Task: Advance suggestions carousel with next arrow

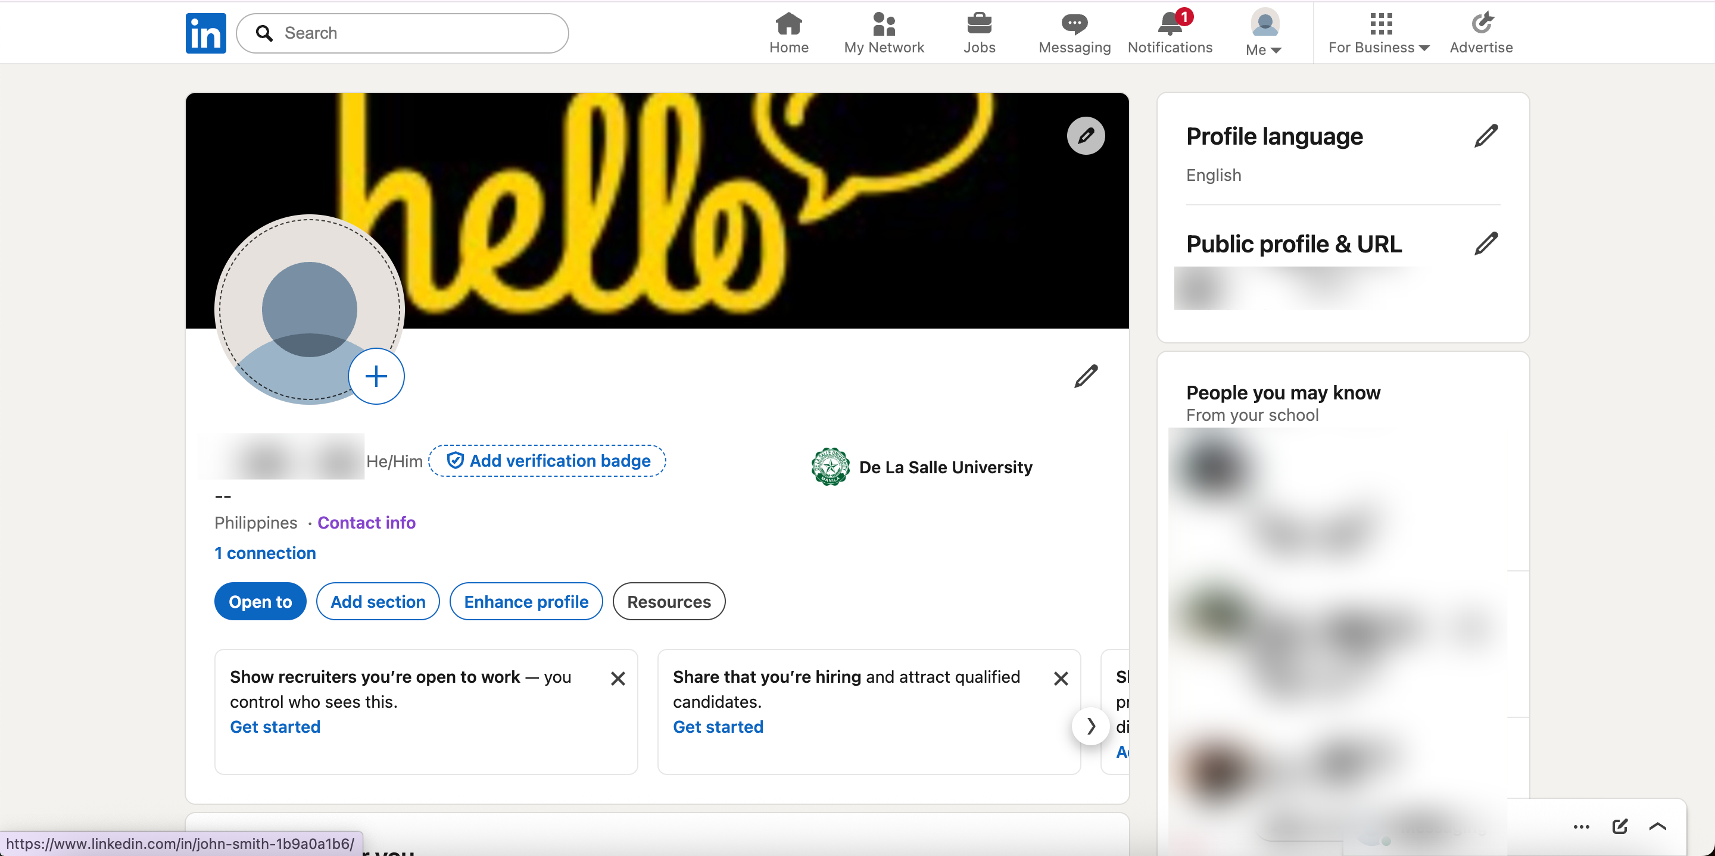Action: click(x=1090, y=726)
